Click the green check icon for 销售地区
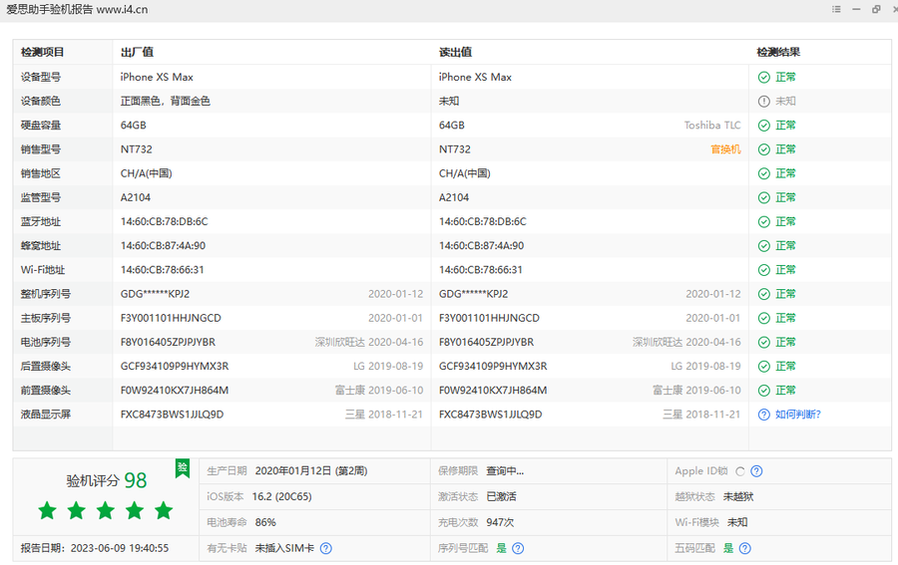The height and width of the screenshot is (565, 898). (764, 173)
